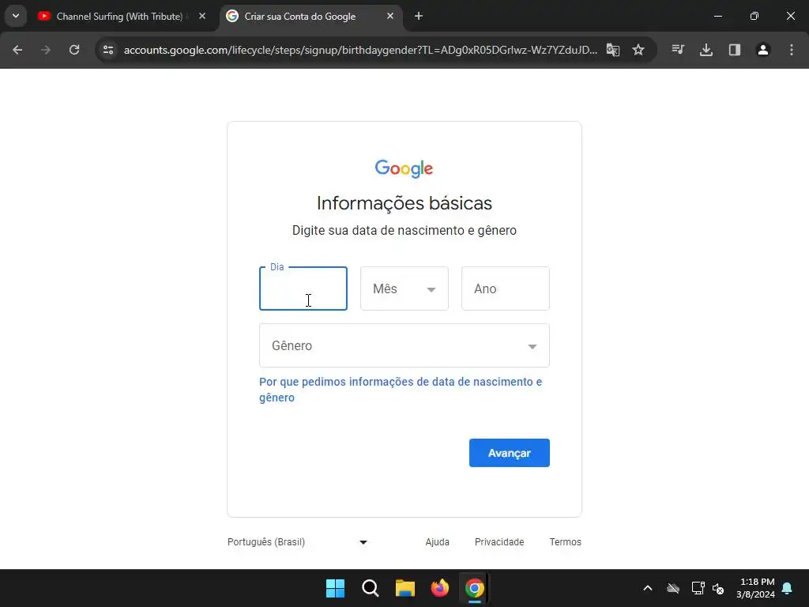Viewport: 809px width, 607px height.
Task: Click the forward navigation arrow
Action: click(46, 50)
